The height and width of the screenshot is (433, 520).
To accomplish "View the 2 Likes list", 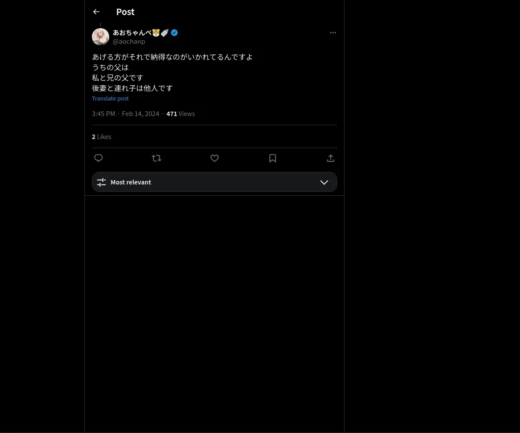I will pyautogui.click(x=101, y=137).
